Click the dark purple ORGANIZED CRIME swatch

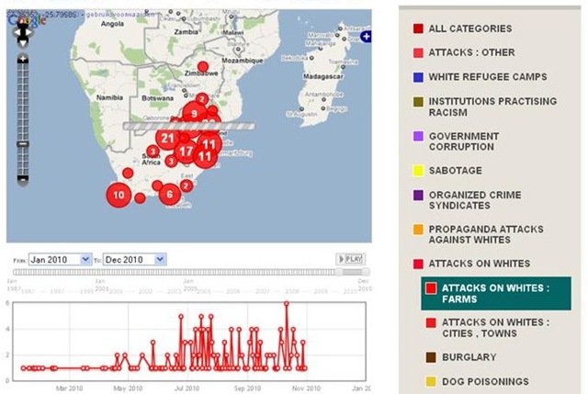pyautogui.click(x=418, y=195)
